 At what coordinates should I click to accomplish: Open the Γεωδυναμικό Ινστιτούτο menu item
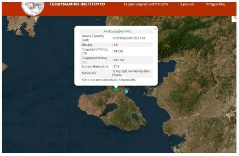146,4
